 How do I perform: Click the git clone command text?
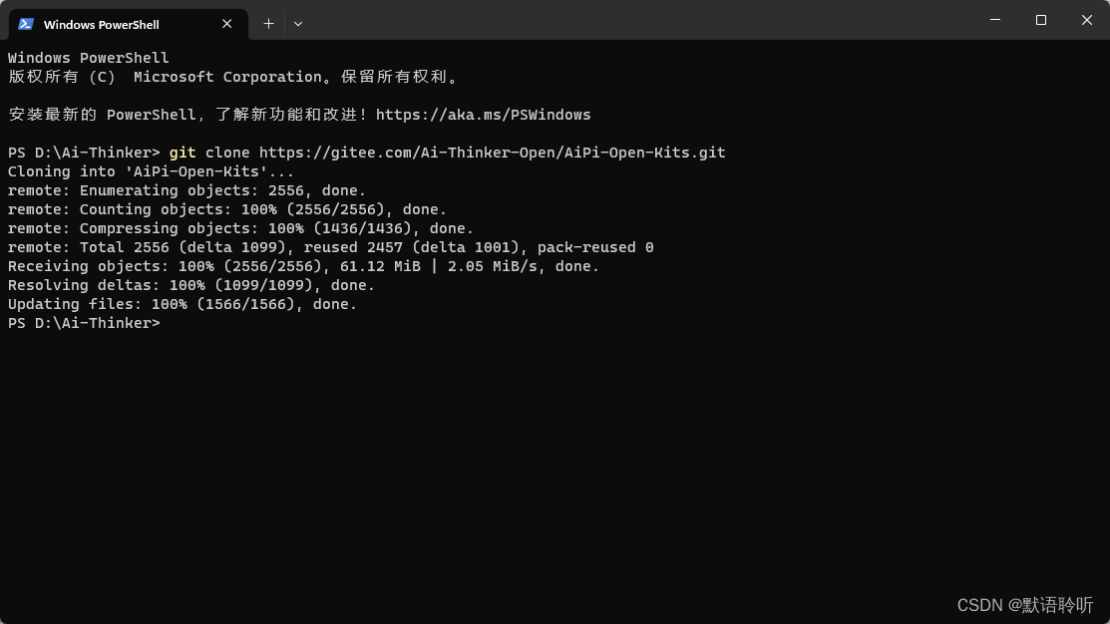pyautogui.click(x=209, y=153)
